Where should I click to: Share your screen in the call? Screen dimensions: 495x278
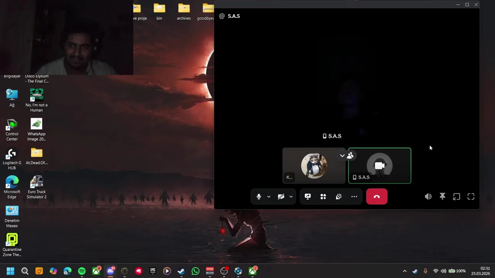308,197
